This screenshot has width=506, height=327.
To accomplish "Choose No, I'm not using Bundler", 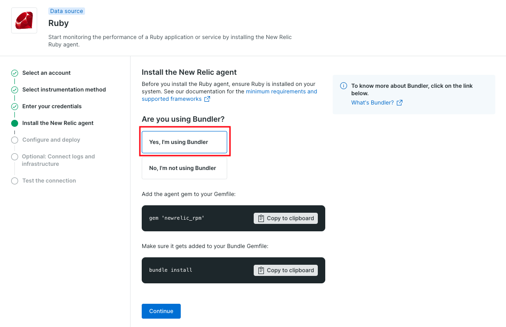I will tap(184, 168).
